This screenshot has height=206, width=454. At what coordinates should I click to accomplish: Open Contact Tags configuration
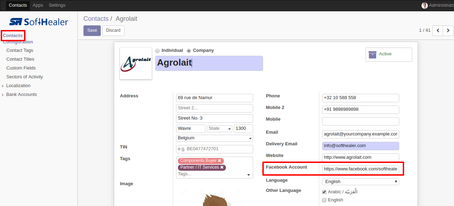tap(20, 50)
